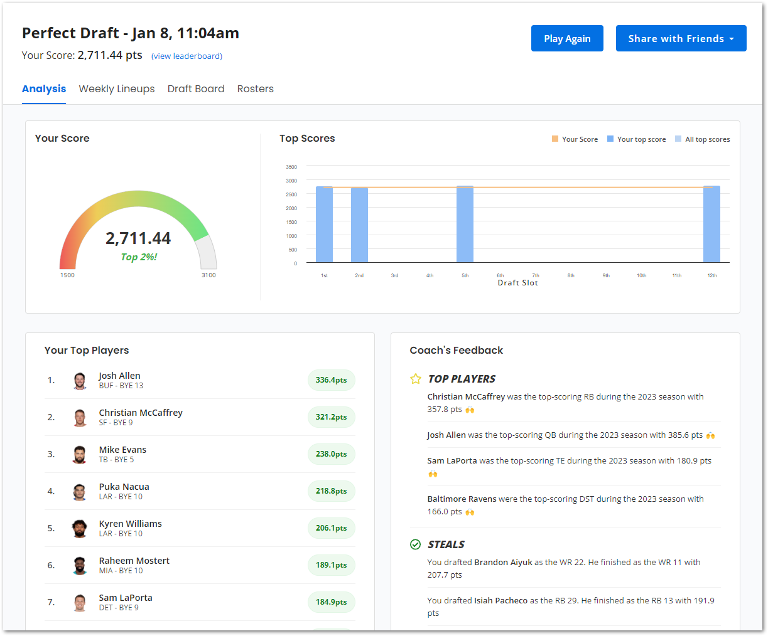Open the Draft Board tab
This screenshot has height=636, width=768.
tap(196, 89)
